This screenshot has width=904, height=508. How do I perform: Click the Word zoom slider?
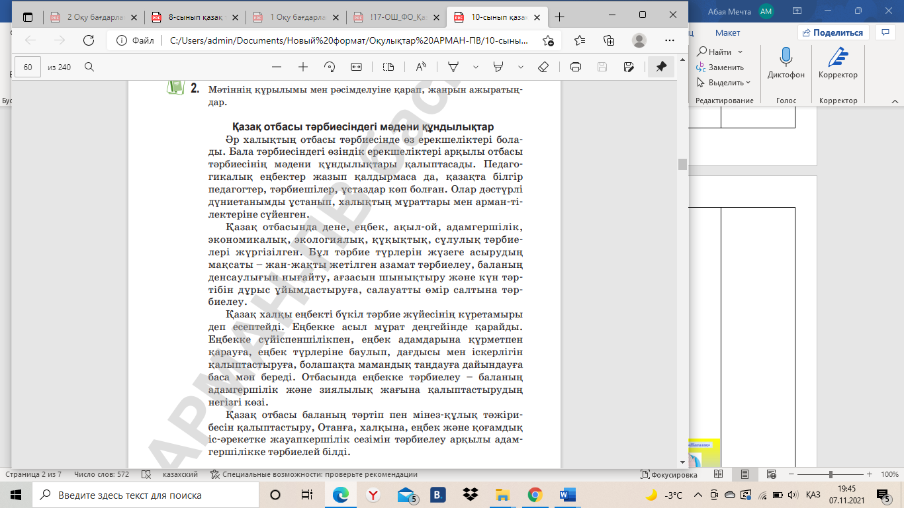pos(830,474)
